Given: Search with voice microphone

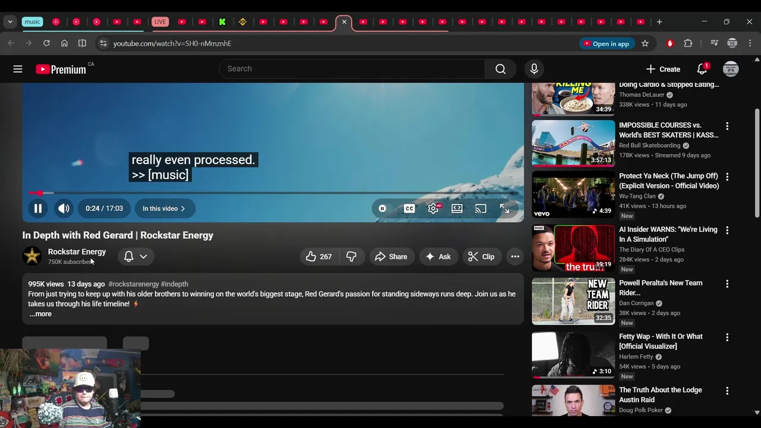Looking at the screenshot, I should 534,69.
